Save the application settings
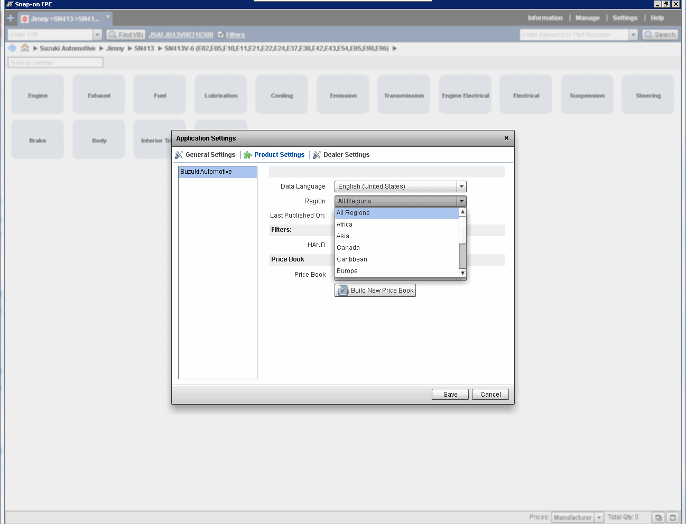Screen dimensions: 686x524 click(450, 395)
